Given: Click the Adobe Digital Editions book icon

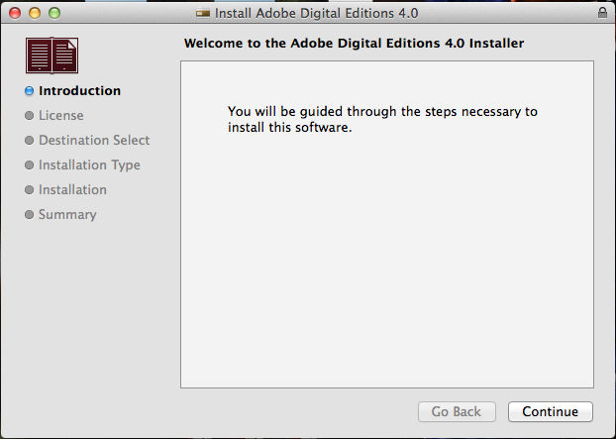Looking at the screenshot, I should tap(51, 55).
